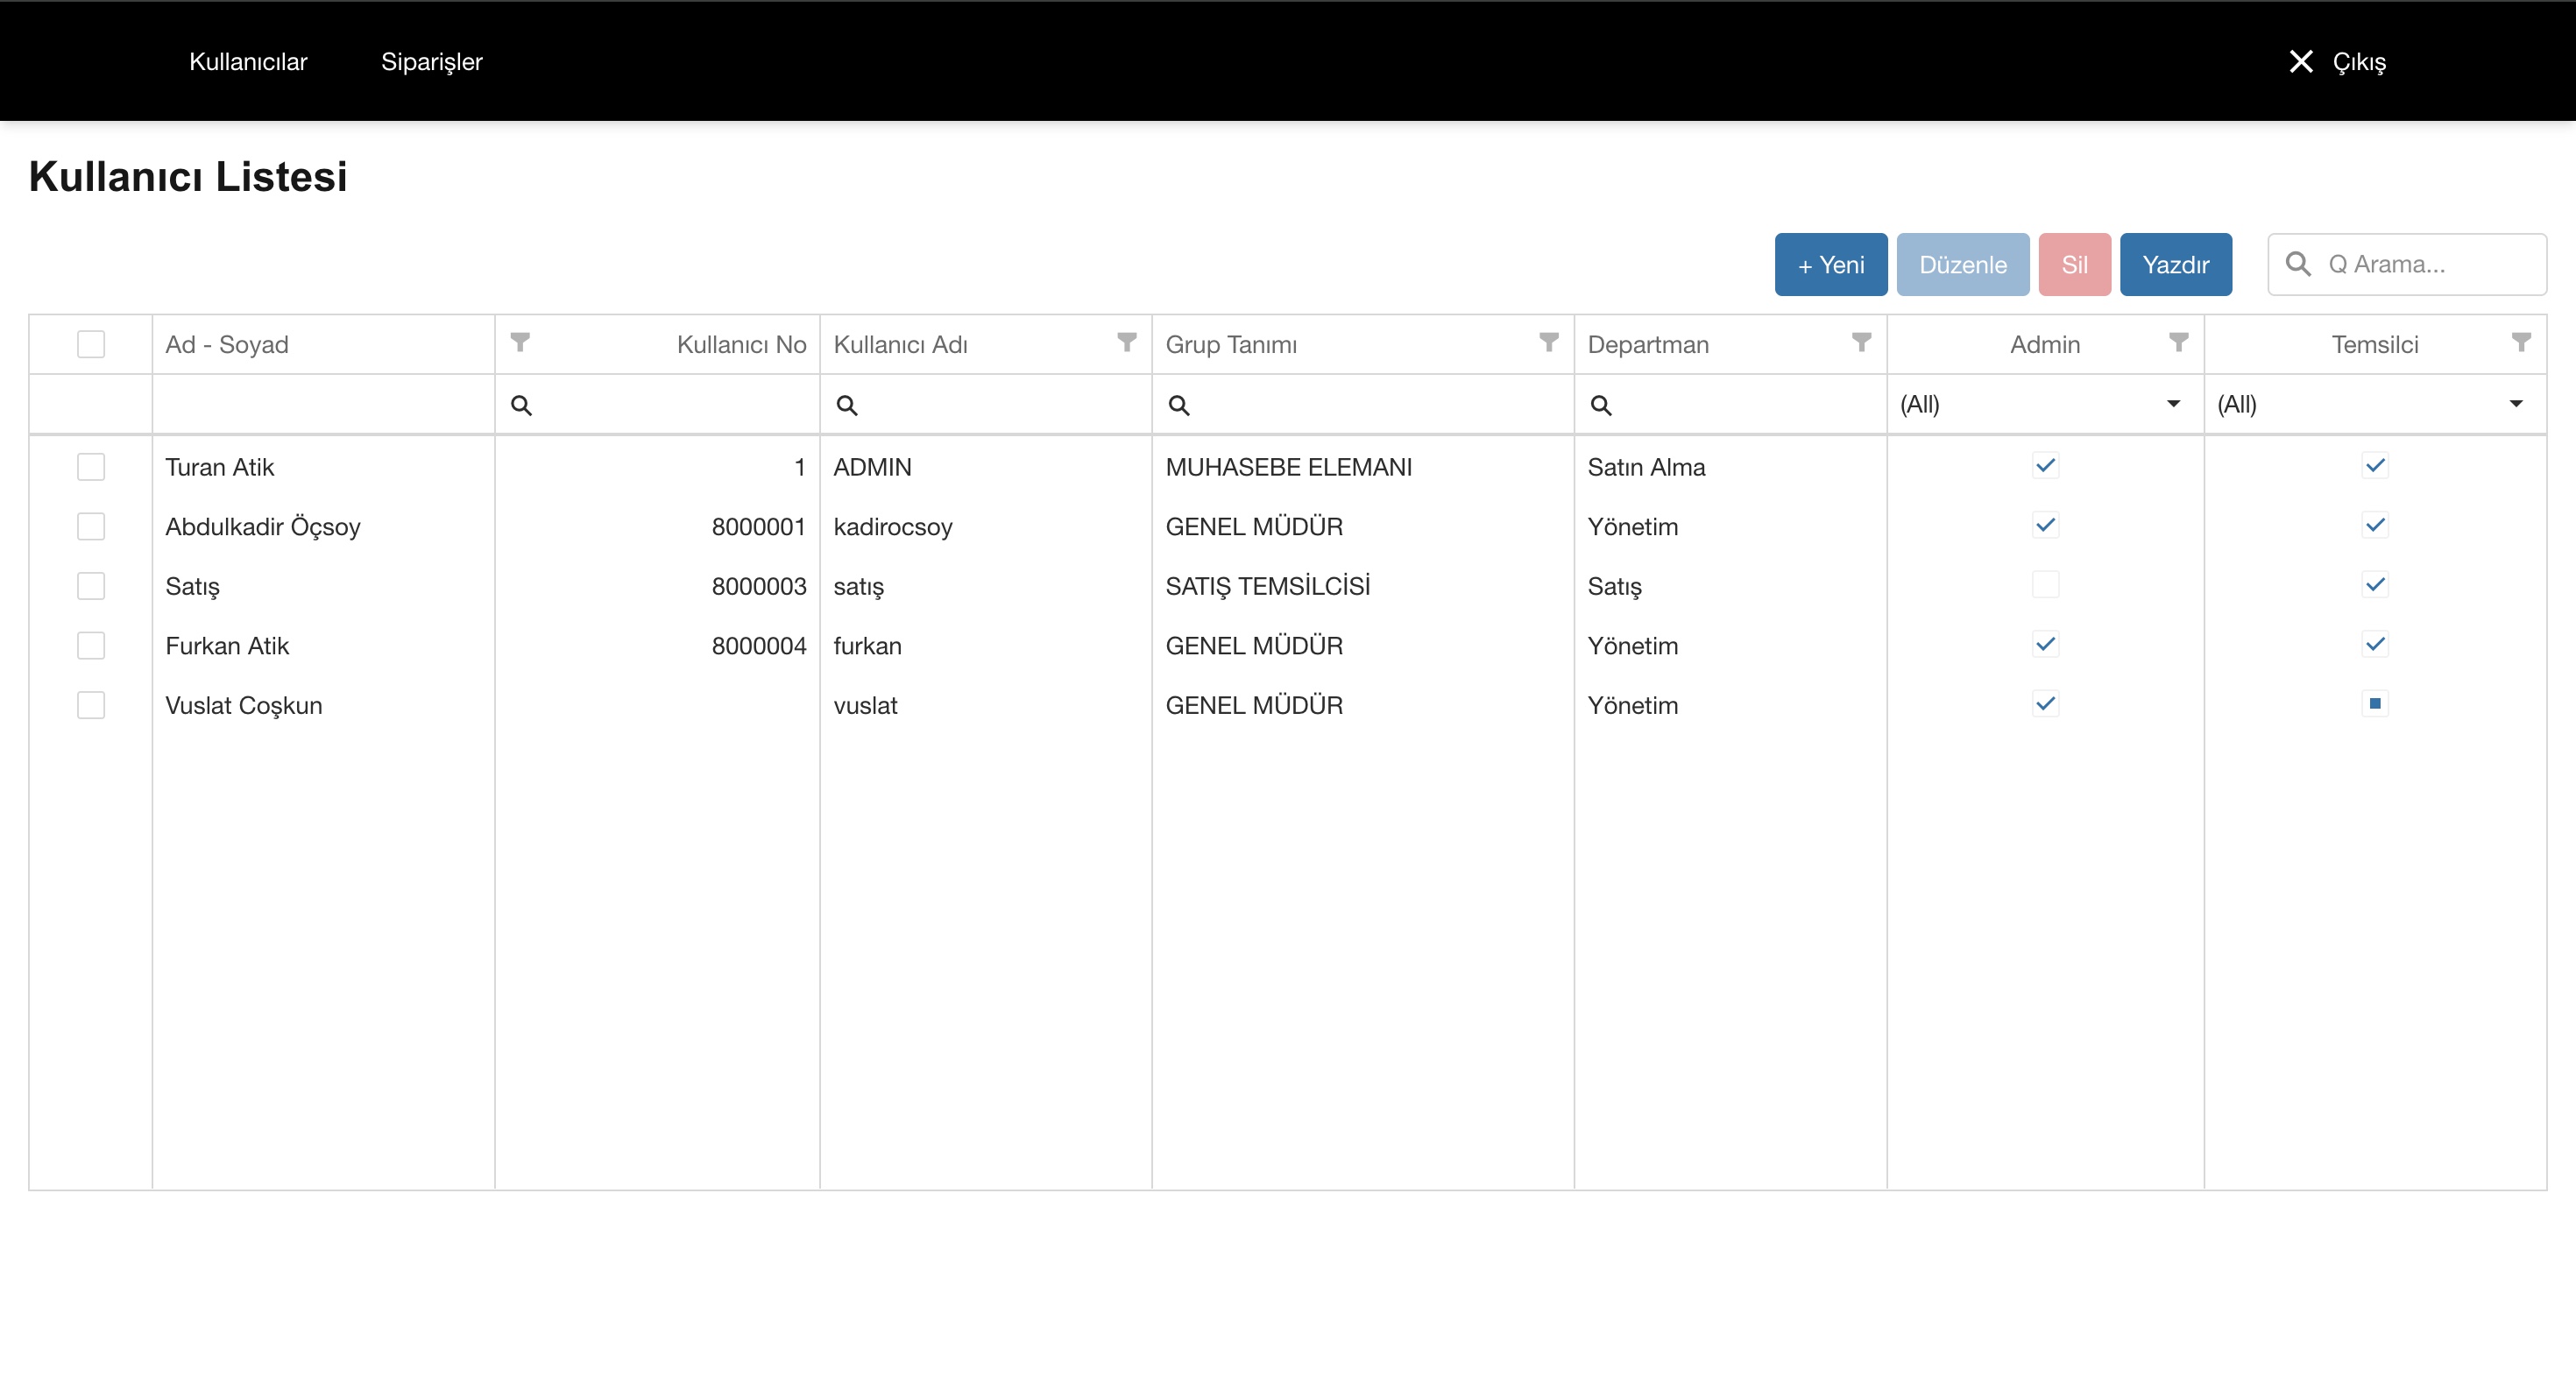Click the Çıkış X icon
This screenshot has width=2576, height=1398.
point(2300,62)
